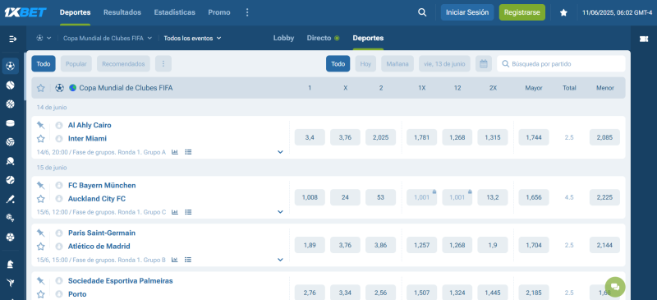
Task: Select the Popular filter button
Action: pos(76,64)
